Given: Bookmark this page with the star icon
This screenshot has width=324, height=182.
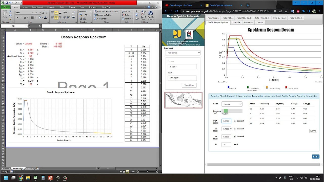Looking at the screenshot, I should click(x=286, y=11).
